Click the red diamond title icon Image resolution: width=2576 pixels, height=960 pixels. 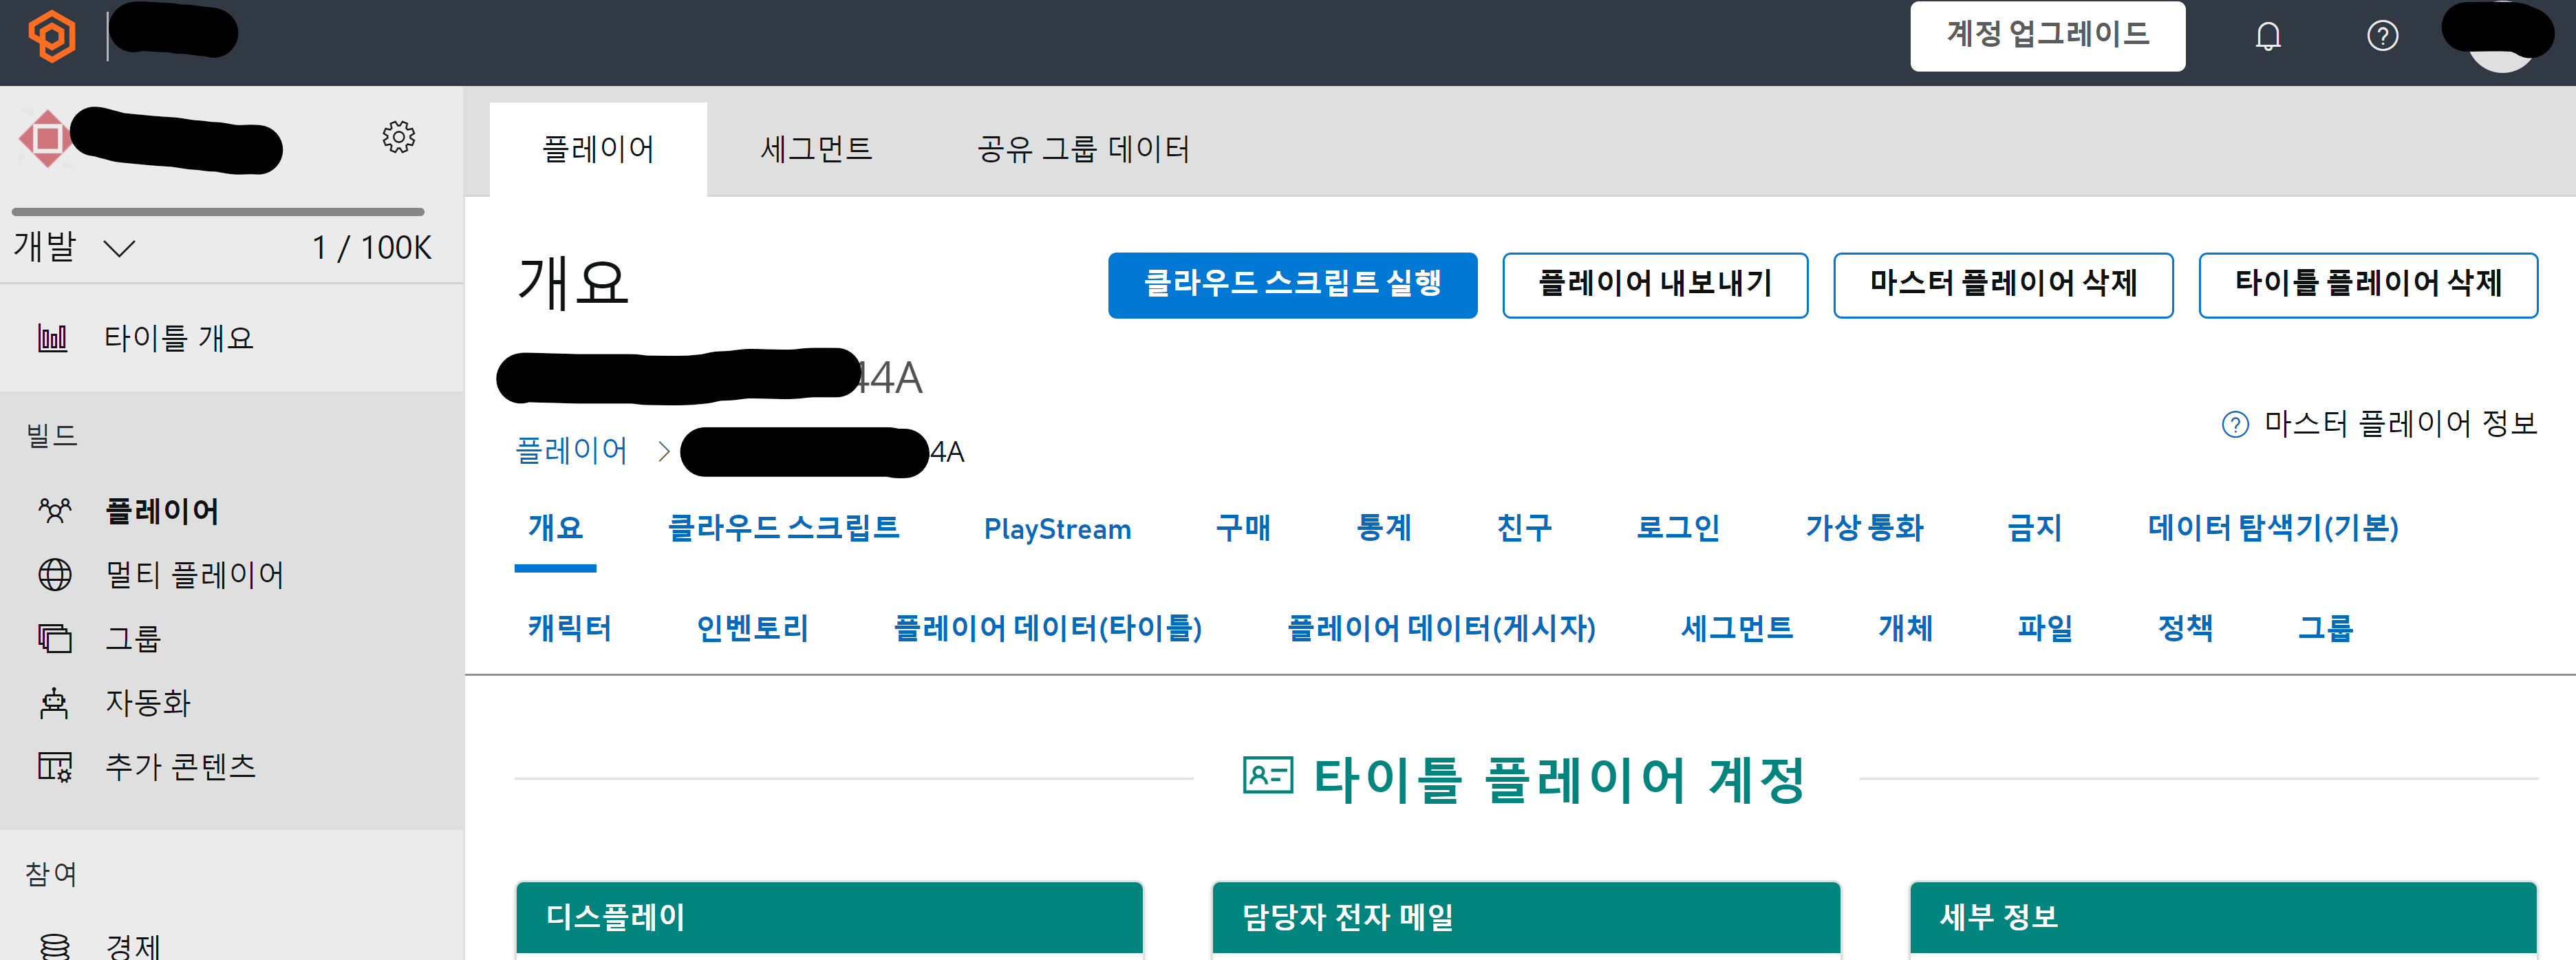pyautogui.click(x=46, y=138)
